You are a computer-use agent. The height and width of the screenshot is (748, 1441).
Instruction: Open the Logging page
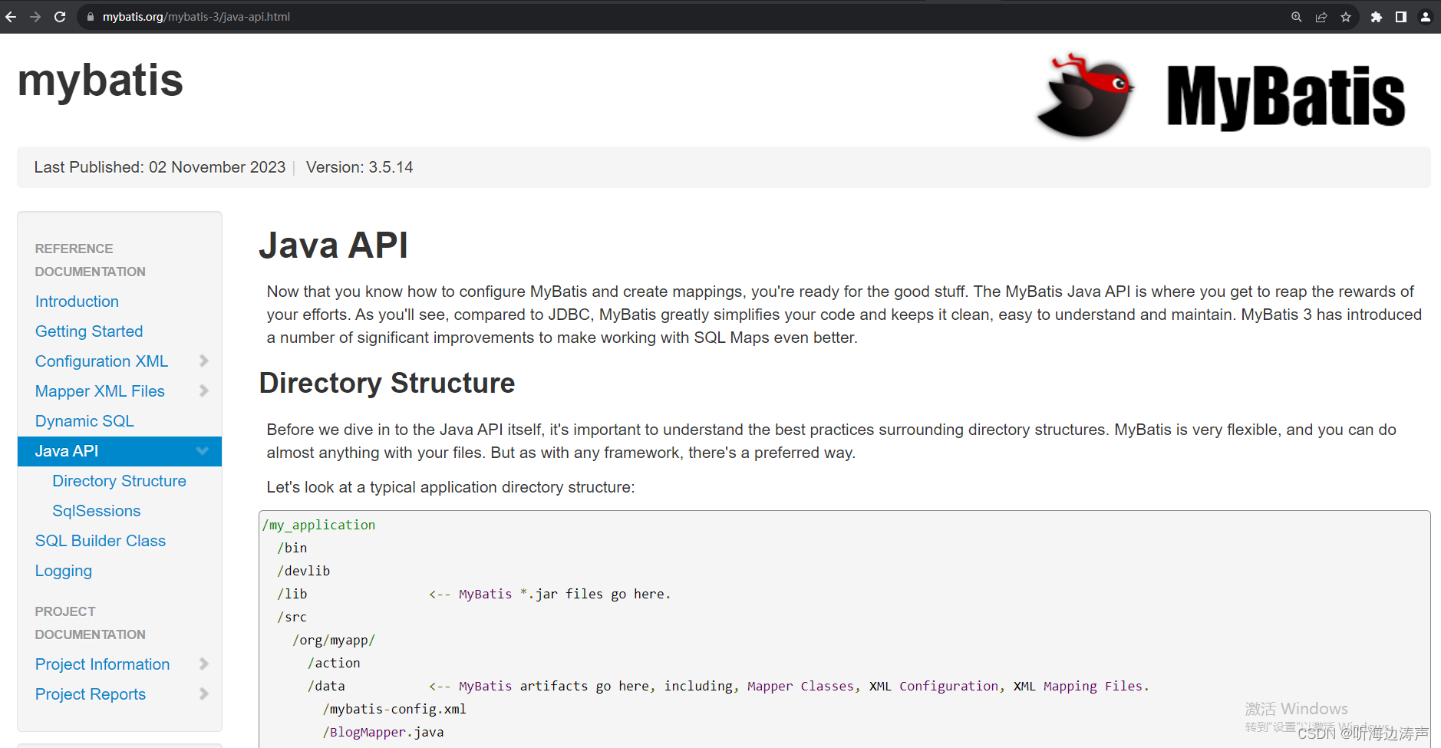pos(64,571)
